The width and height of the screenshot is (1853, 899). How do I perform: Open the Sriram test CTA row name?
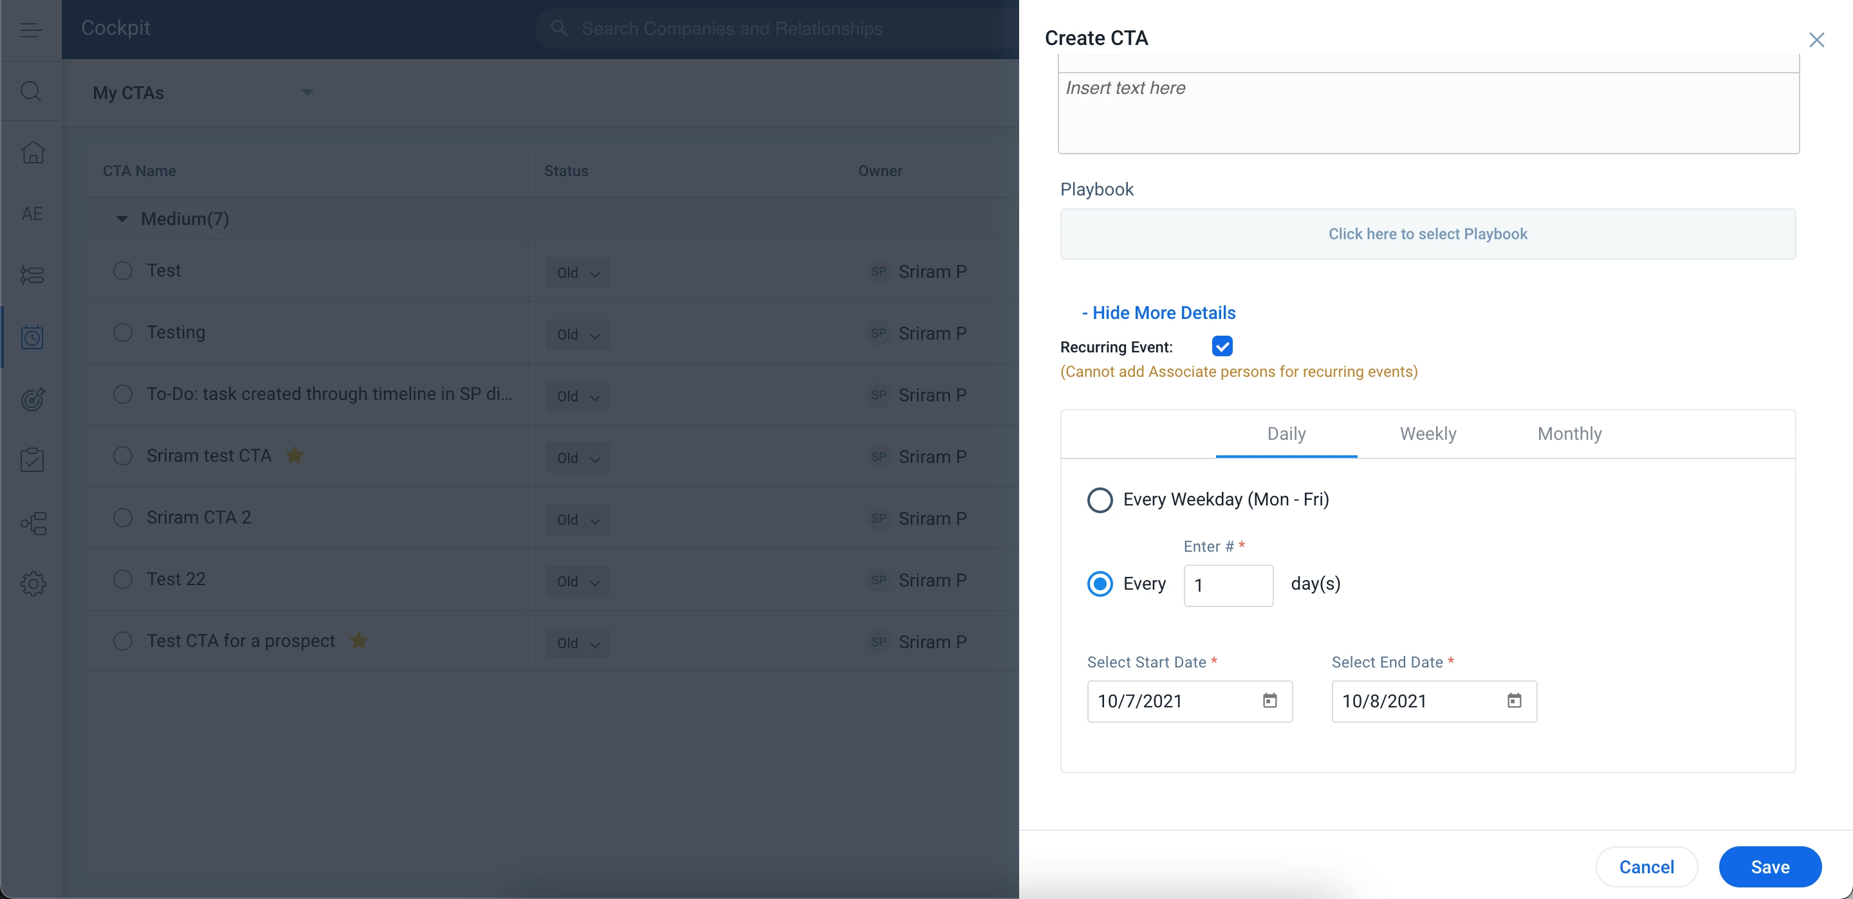(x=208, y=455)
